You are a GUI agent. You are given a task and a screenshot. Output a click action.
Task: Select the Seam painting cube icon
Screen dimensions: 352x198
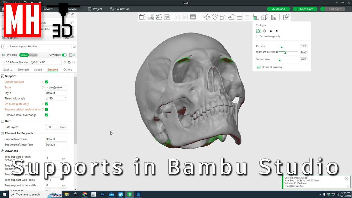(264, 17)
